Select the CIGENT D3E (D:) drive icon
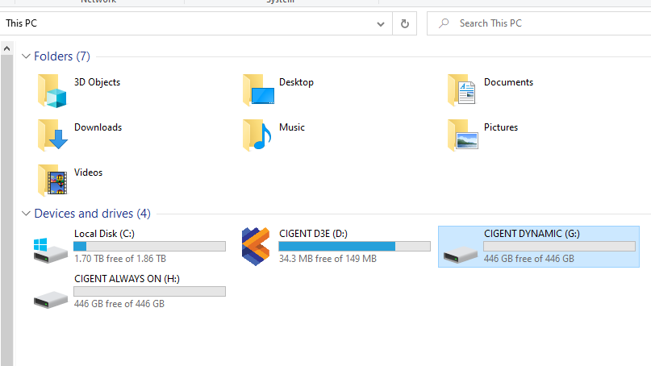Image resolution: width=651 pixels, height=366 pixels. tap(256, 247)
